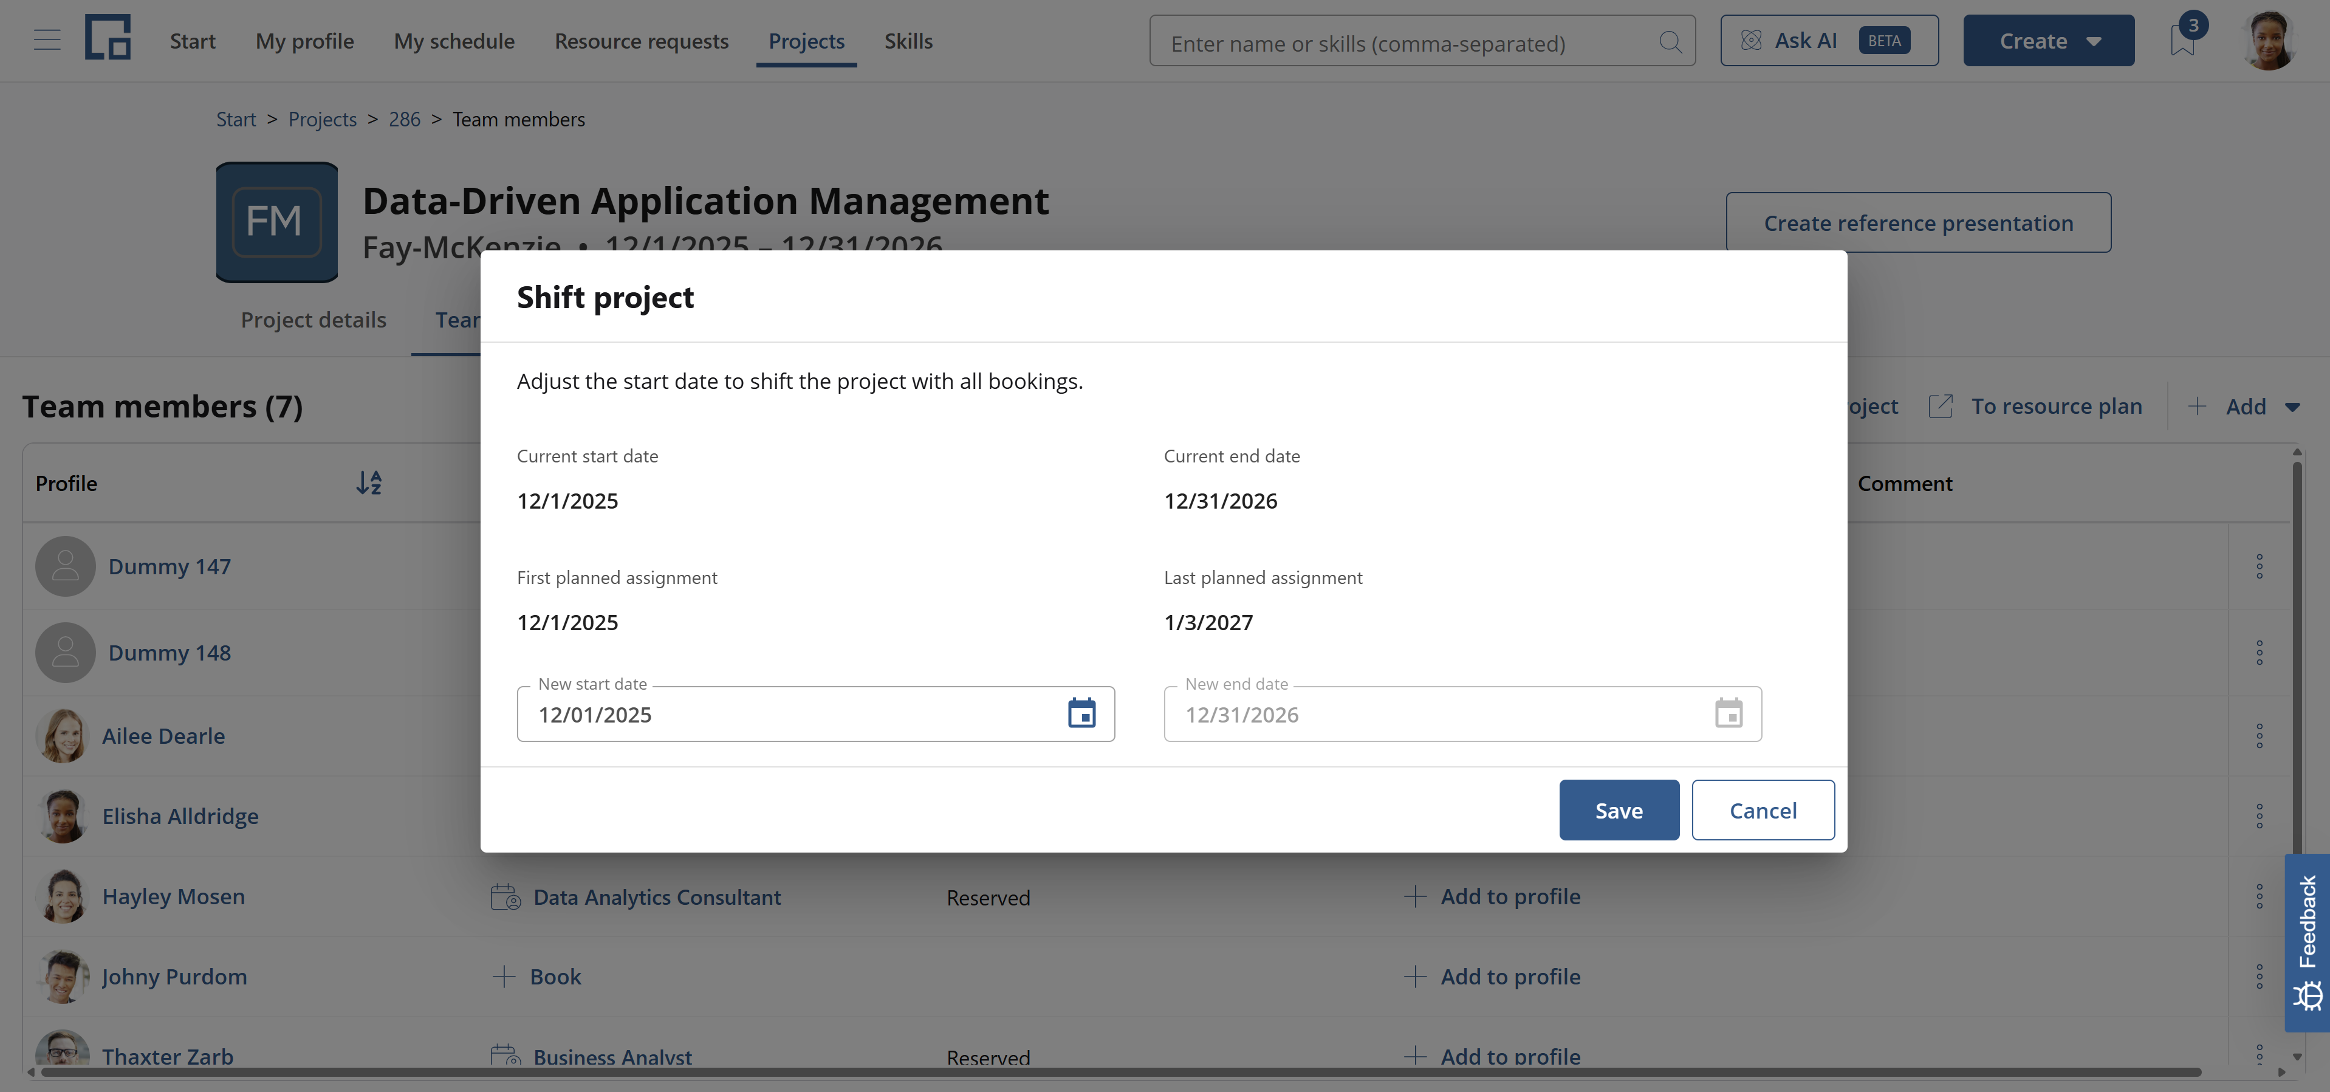
Task: Open the Skills tab
Action: click(908, 41)
